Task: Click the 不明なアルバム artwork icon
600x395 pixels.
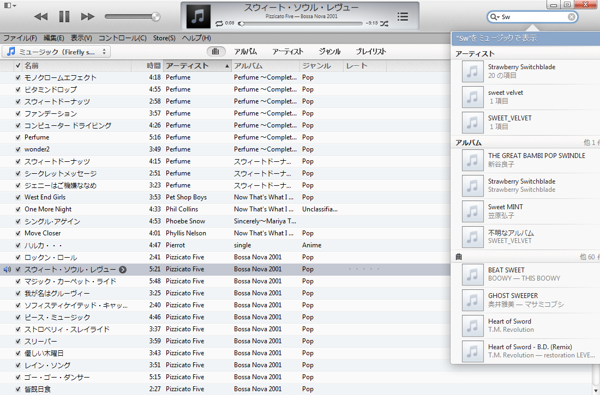Action: [472, 237]
